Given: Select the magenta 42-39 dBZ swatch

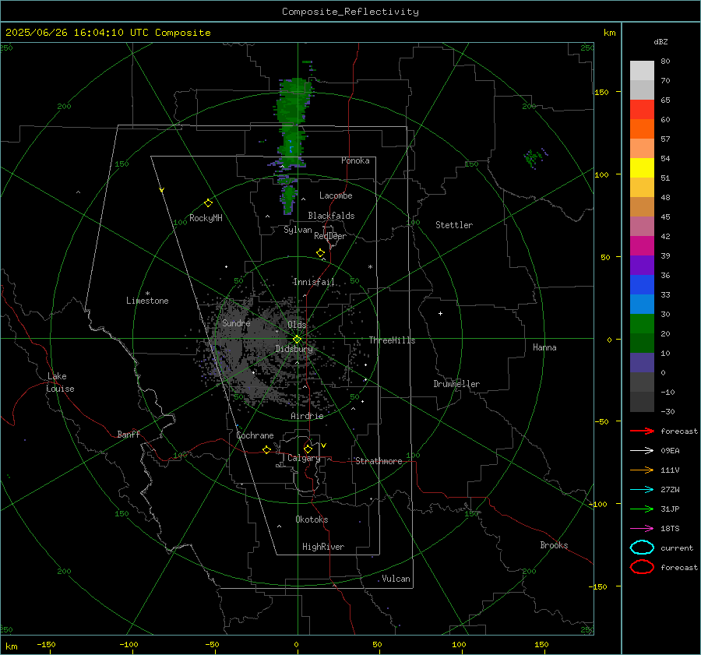Looking at the screenshot, I should coord(642,246).
